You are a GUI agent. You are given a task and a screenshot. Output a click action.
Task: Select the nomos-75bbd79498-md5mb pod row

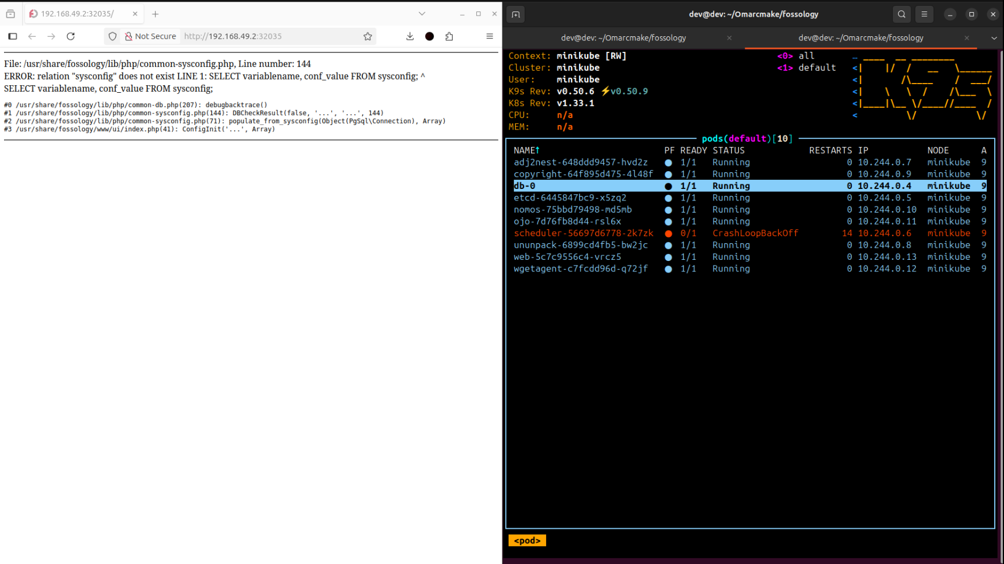coord(750,210)
